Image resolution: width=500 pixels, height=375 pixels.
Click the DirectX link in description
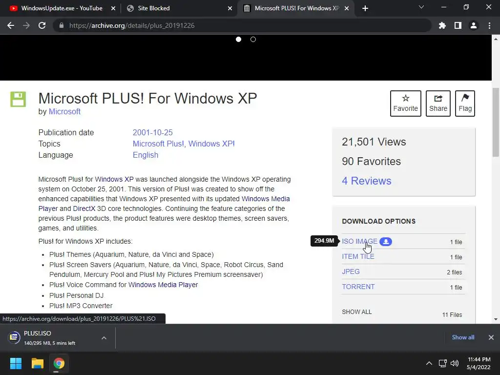pos(84,208)
